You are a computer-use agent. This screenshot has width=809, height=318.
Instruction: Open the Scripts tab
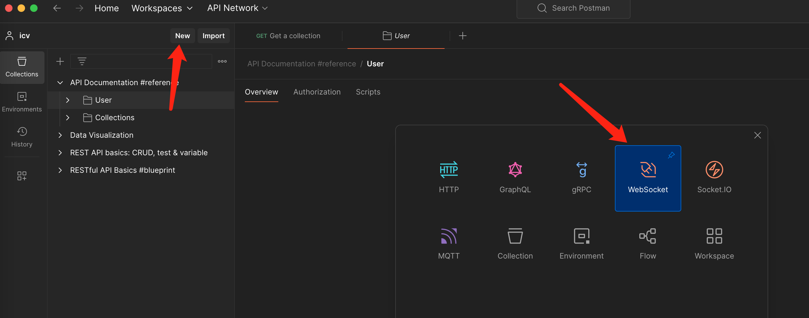368,92
